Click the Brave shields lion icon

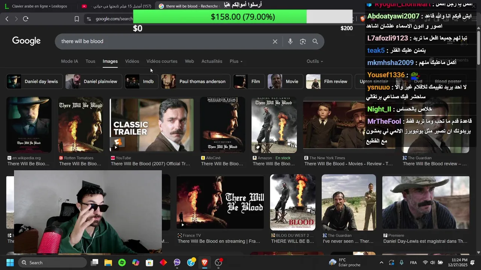363,19
